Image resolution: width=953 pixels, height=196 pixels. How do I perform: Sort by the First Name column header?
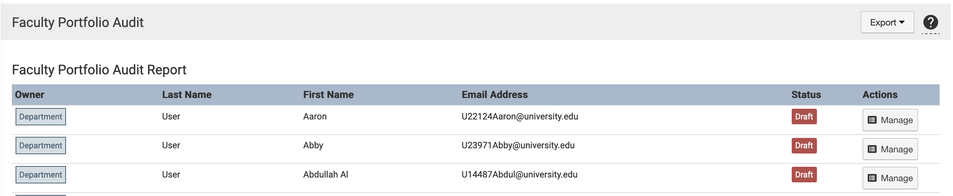click(328, 95)
